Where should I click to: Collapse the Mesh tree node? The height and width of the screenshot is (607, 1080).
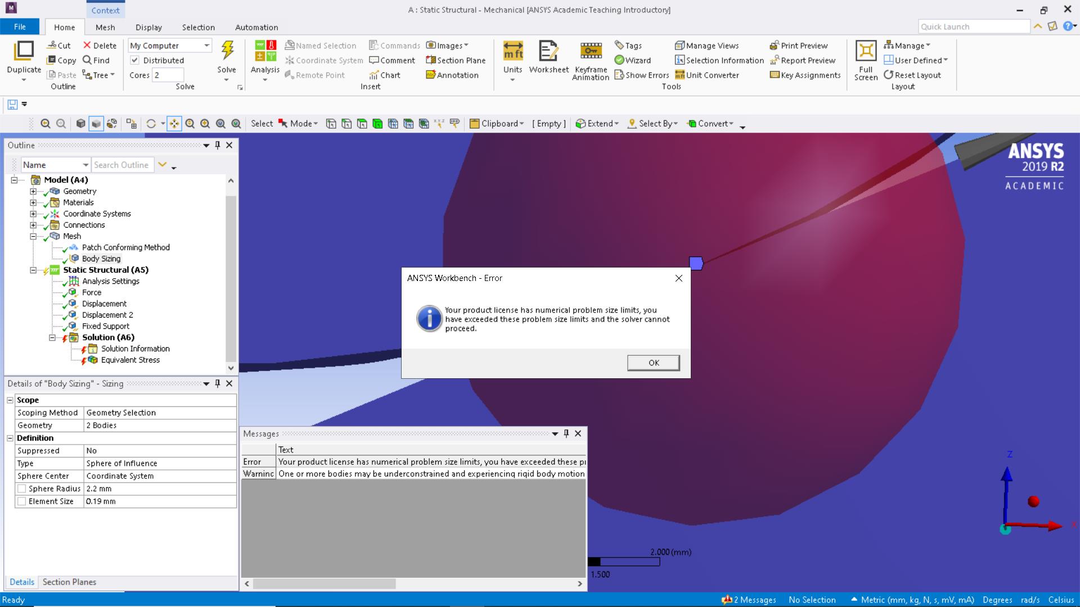tap(33, 237)
